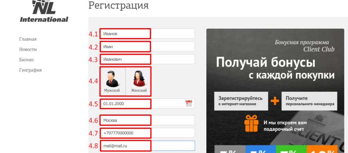Open the Главная menu item
The width and height of the screenshot is (348, 153).
(28, 39)
